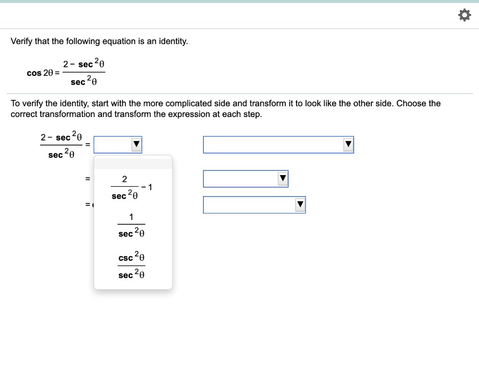Open the first transformation dropdown
The height and width of the screenshot is (367, 479).
point(117,144)
